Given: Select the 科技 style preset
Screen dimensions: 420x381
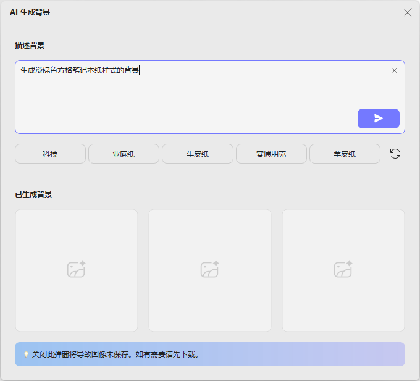Looking at the screenshot, I should pyautogui.click(x=50, y=154).
